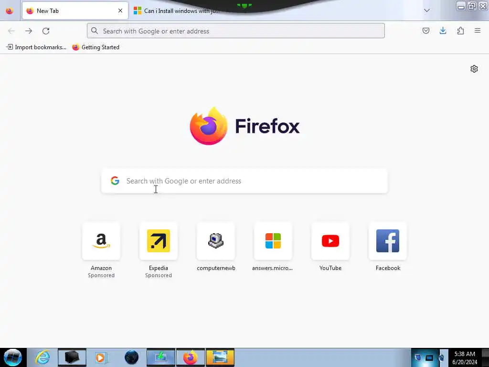The height and width of the screenshot is (367, 489).
Task: Focus the center Google search box
Action: pyautogui.click(x=244, y=181)
